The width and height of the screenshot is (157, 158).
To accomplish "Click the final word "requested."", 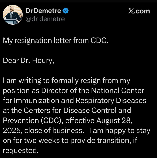I will click(x=21, y=150).
